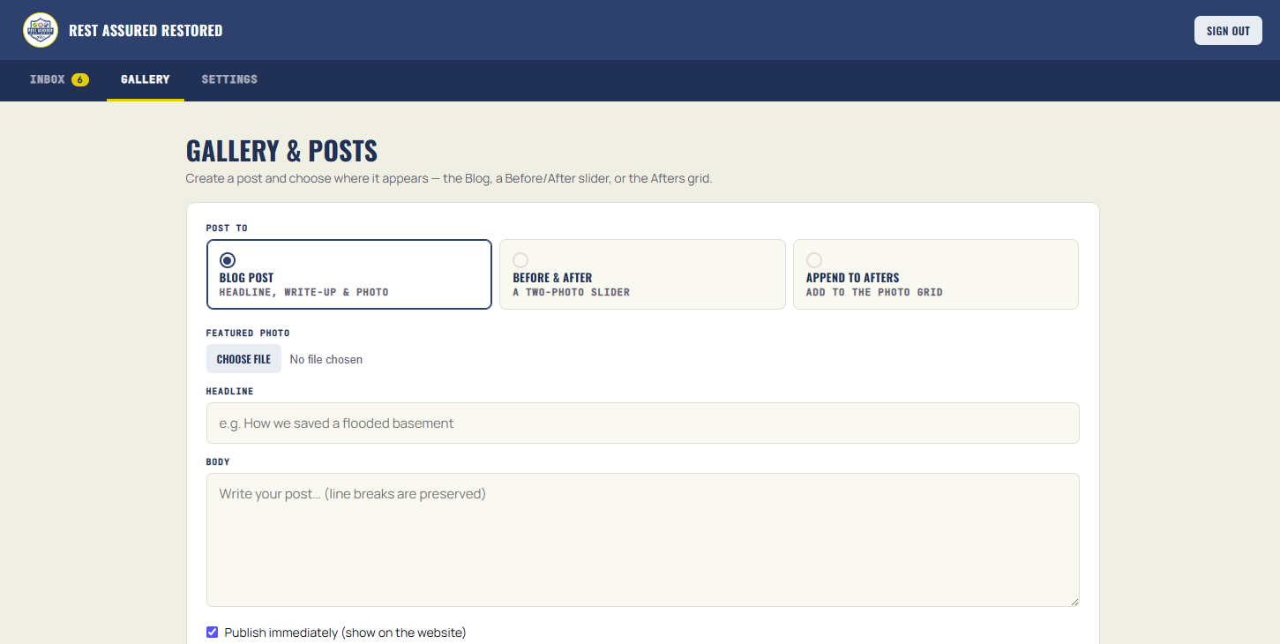1280x644 pixels.
Task: Click the 'A two-photo slider' subtitle
Action: (572, 292)
